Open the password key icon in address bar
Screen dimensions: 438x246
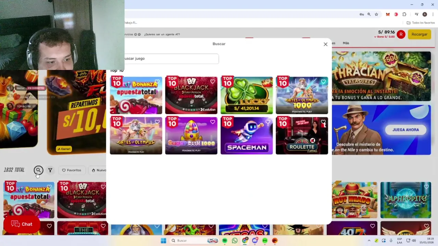pyautogui.click(x=362, y=14)
